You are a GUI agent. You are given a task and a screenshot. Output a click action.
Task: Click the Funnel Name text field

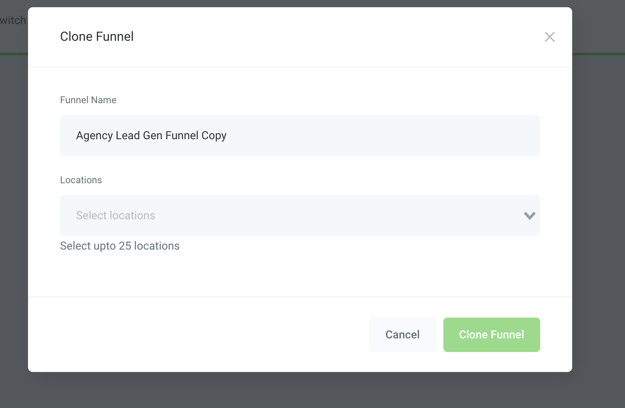tap(300, 136)
